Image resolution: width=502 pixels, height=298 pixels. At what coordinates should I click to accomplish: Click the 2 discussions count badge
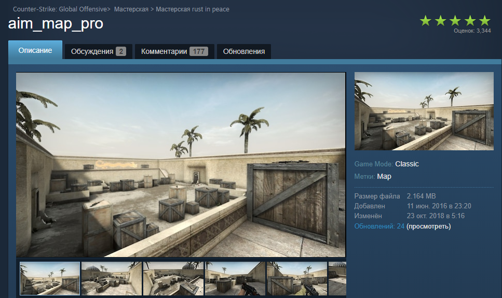pos(121,51)
